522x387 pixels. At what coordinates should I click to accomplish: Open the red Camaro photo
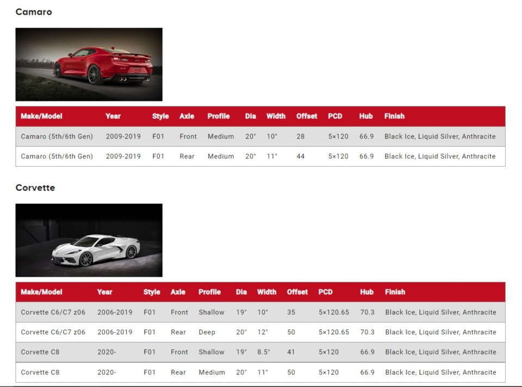[89, 65]
